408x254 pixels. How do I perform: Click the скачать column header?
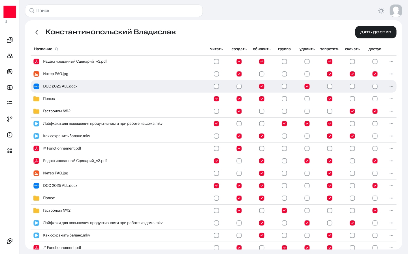tap(352, 49)
